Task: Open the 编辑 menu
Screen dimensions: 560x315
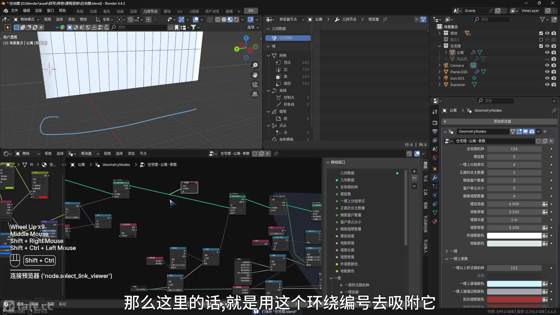Action: [27, 11]
